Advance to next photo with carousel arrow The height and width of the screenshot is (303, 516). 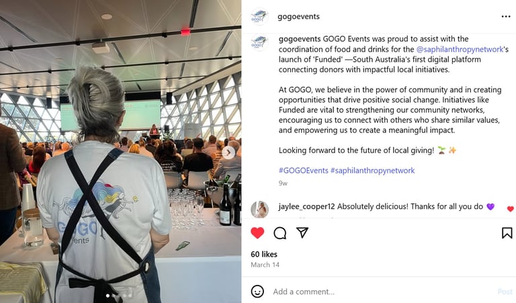pyautogui.click(x=228, y=153)
